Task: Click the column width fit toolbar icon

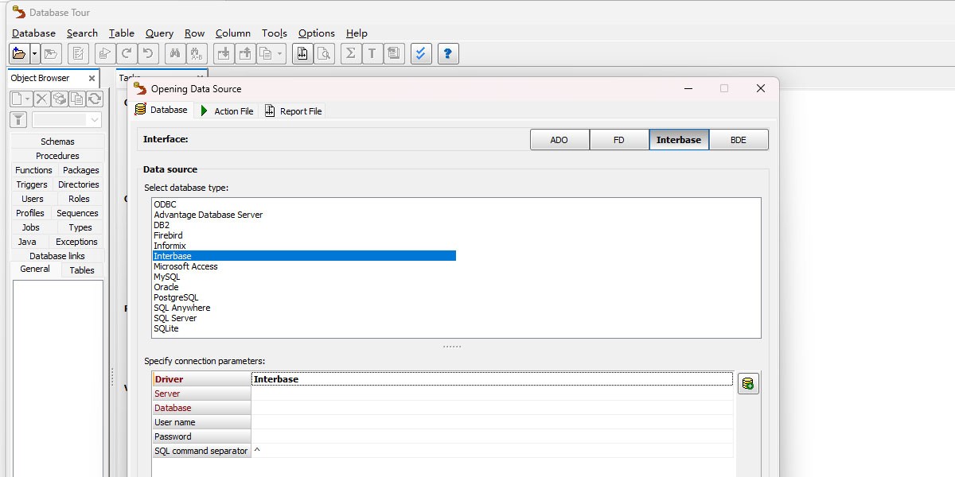Action: pos(302,54)
